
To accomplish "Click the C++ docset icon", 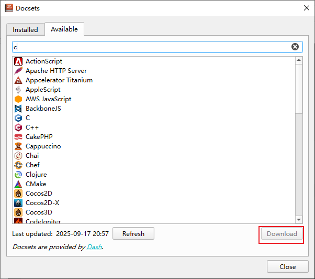I will (18, 127).
